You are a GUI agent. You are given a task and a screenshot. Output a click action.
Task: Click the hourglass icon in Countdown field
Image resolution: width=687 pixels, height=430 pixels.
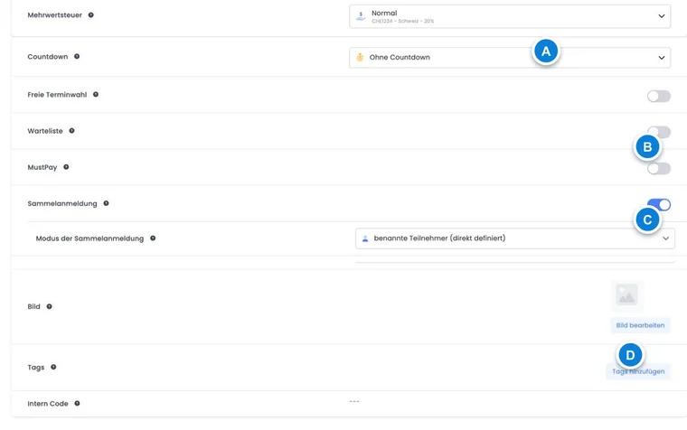(x=360, y=57)
